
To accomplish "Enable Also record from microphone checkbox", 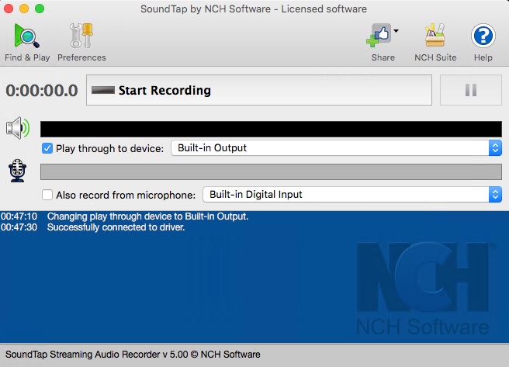I will point(47,195).
